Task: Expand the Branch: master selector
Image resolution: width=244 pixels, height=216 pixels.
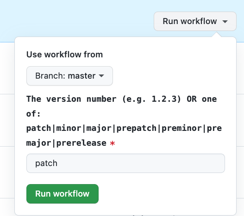Action: [x=69, y=76]
